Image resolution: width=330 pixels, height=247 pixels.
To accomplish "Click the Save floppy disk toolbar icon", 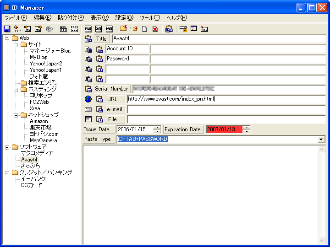I will (x=7, y=29).
